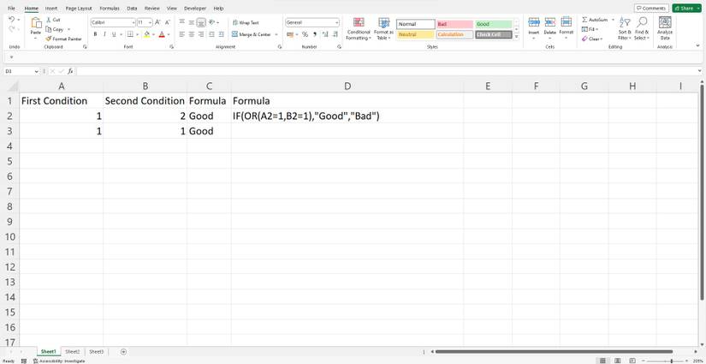The height and width of the screenshot is (364, 706).
Task: Apply the Bad cell style
Action: pyautogui.click(x=454, y=24)
